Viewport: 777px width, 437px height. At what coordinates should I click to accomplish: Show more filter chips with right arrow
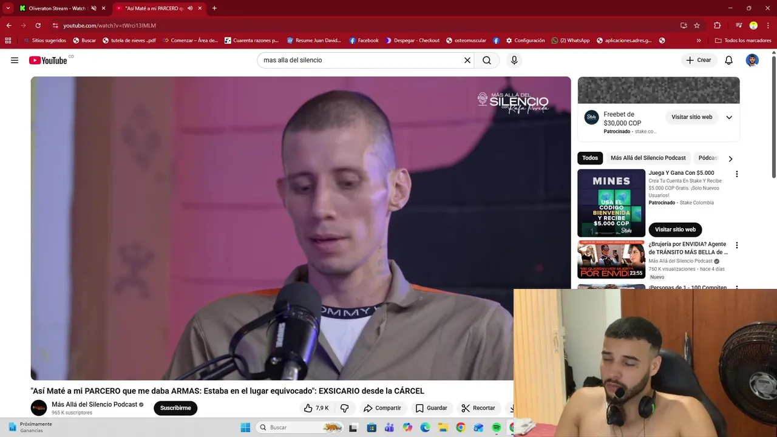tap(730, 158)
